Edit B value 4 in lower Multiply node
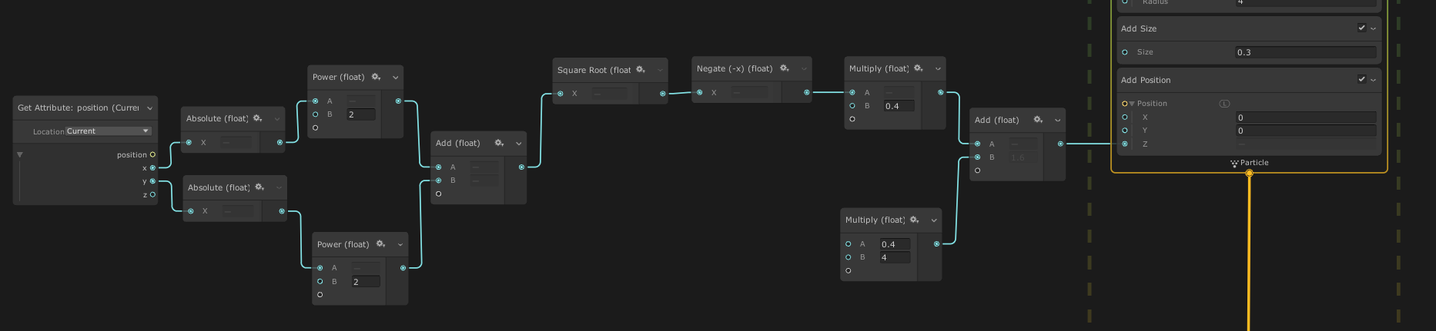 [895, 257]
